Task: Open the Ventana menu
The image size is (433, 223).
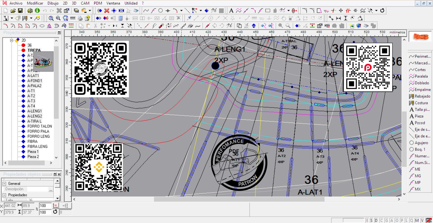Action: (113, 3)
